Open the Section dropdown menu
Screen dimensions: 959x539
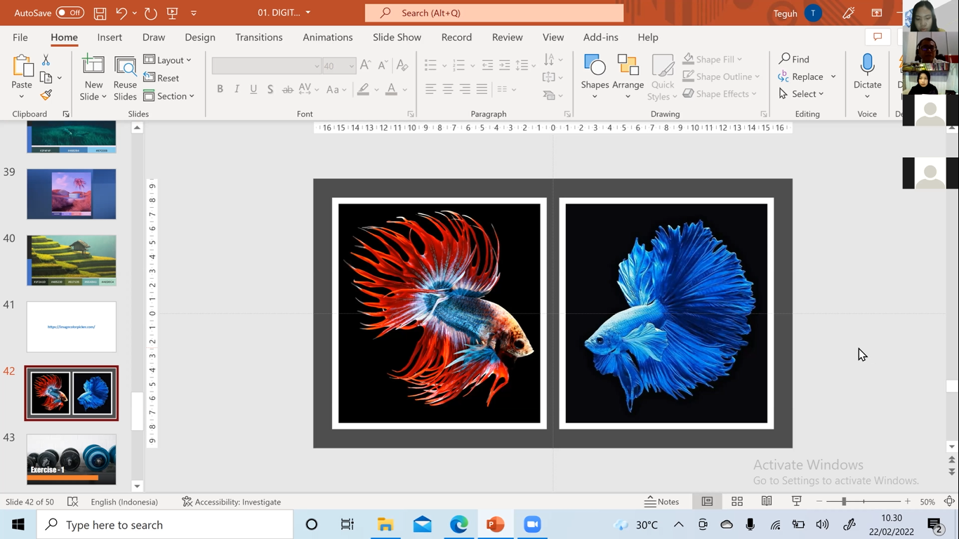click(x=168, y=96)
